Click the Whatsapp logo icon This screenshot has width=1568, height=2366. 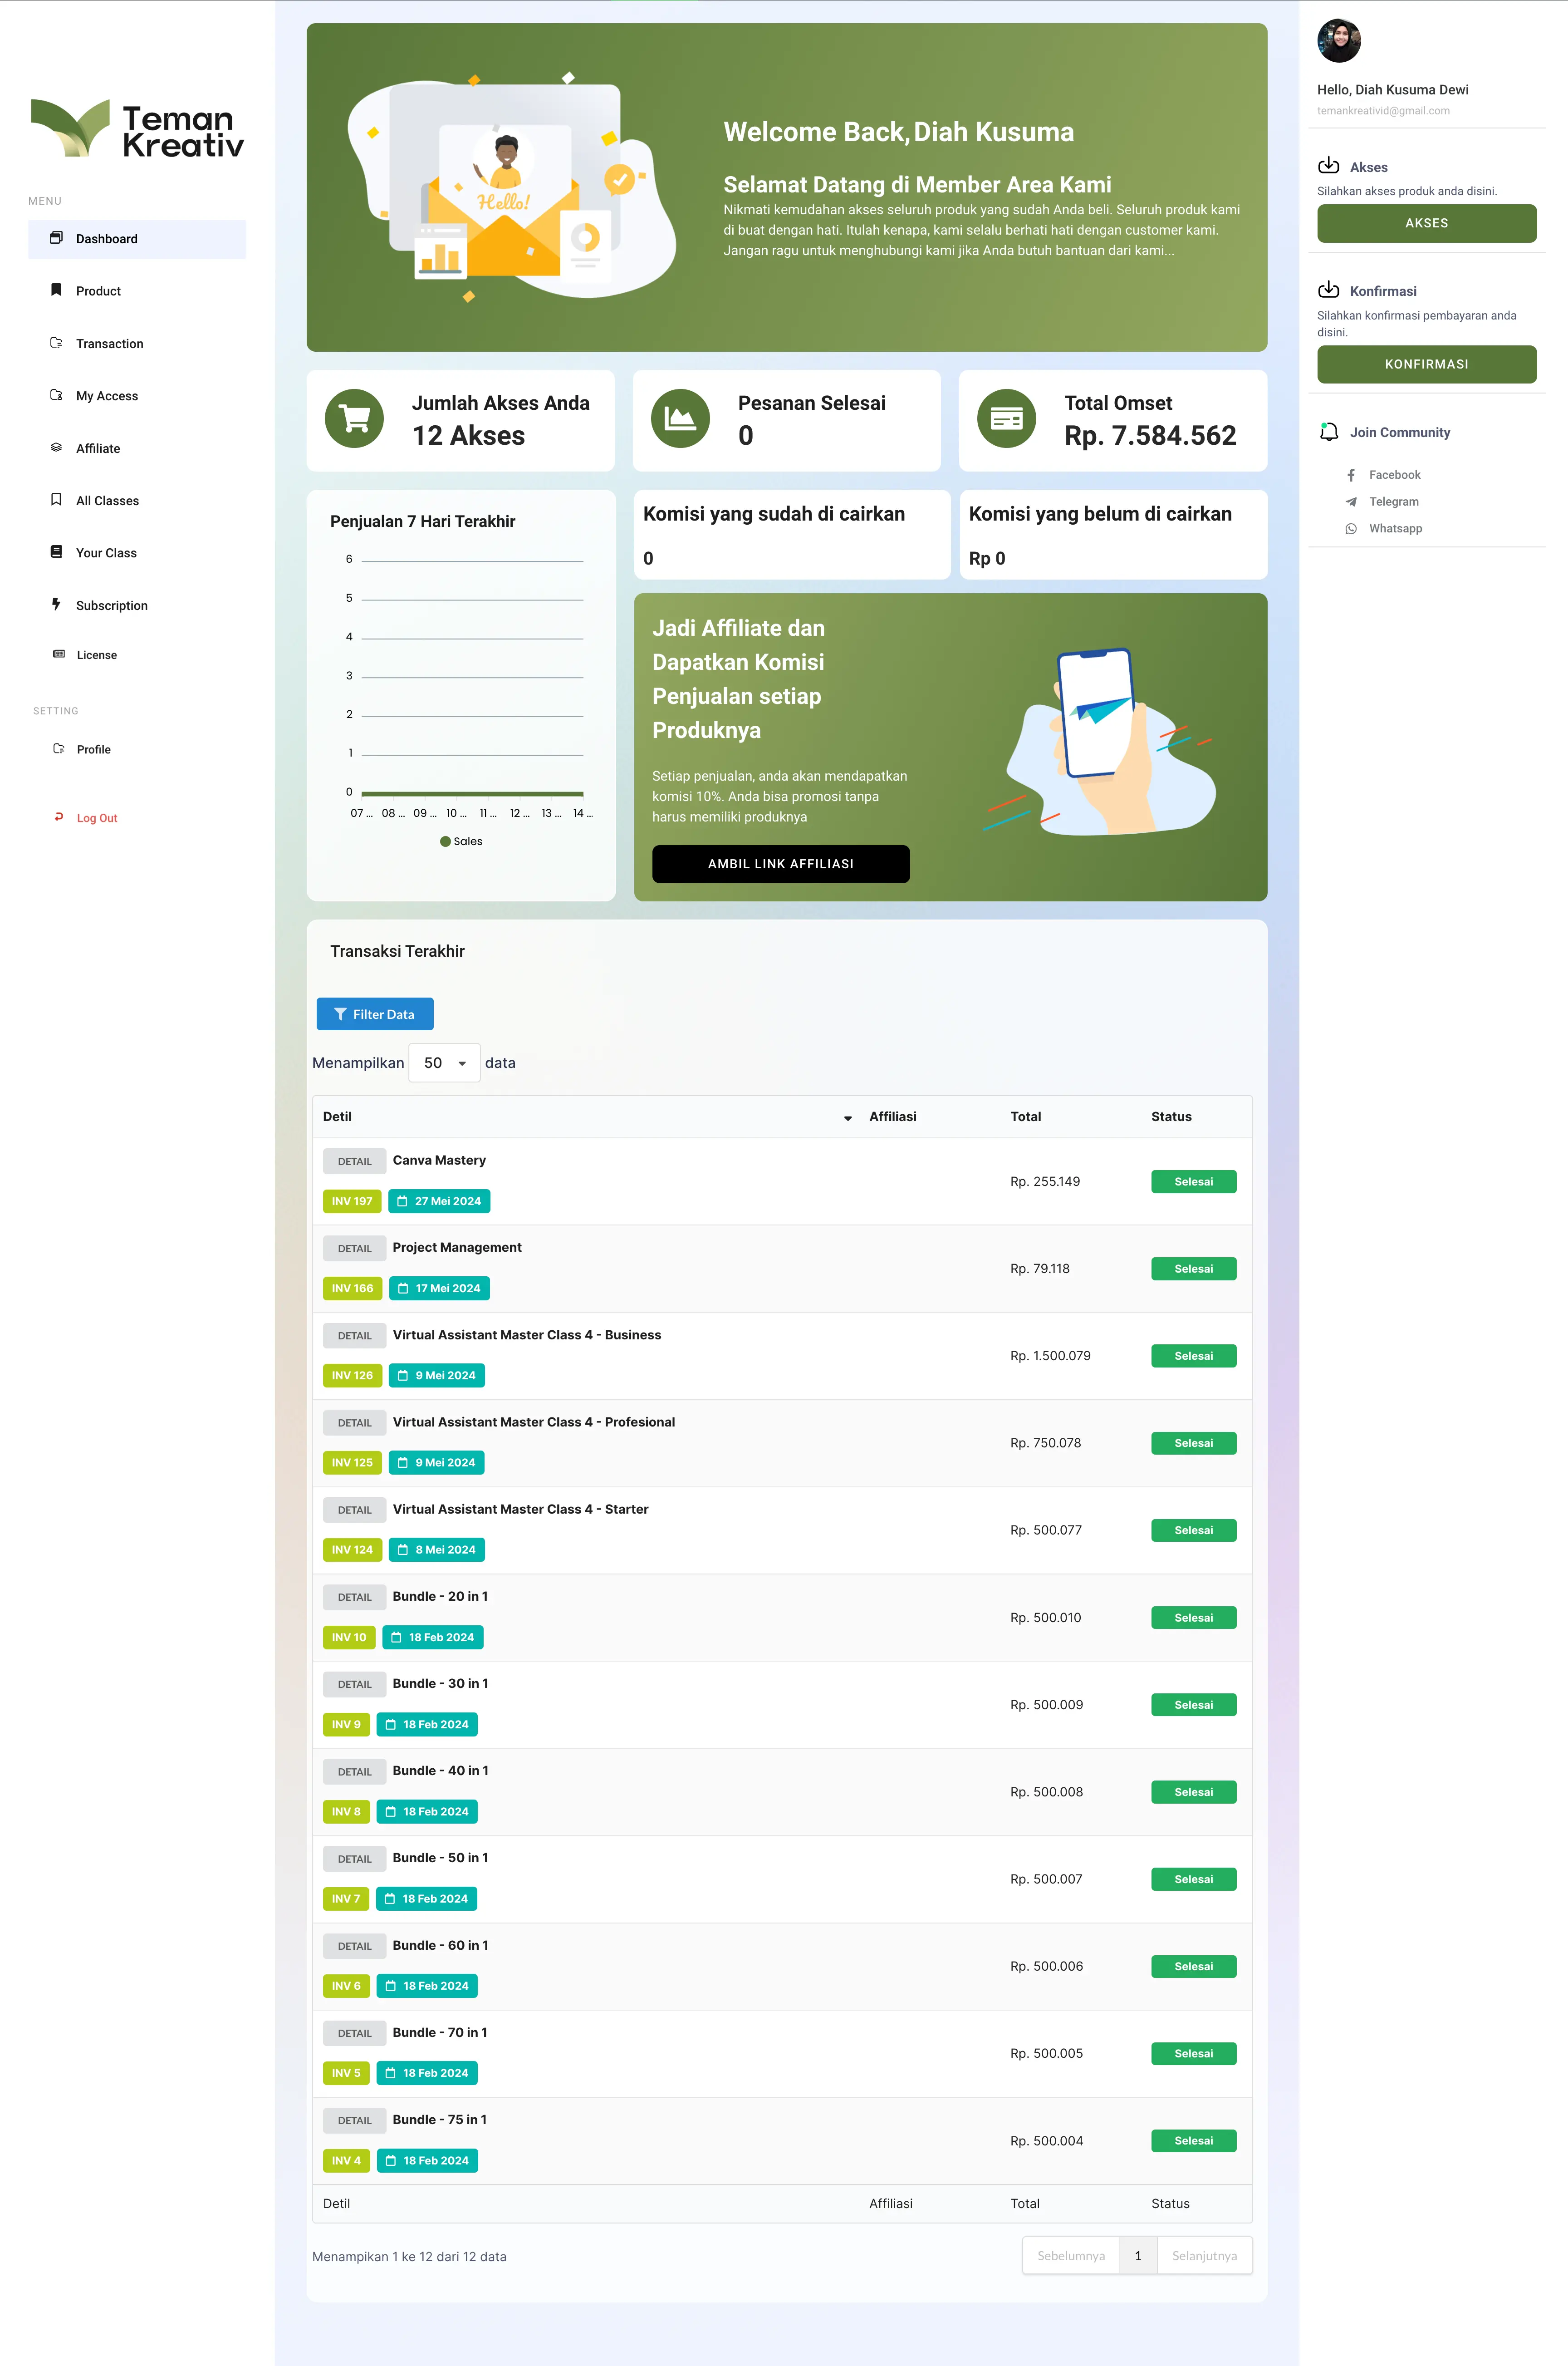pos(1351,528)
